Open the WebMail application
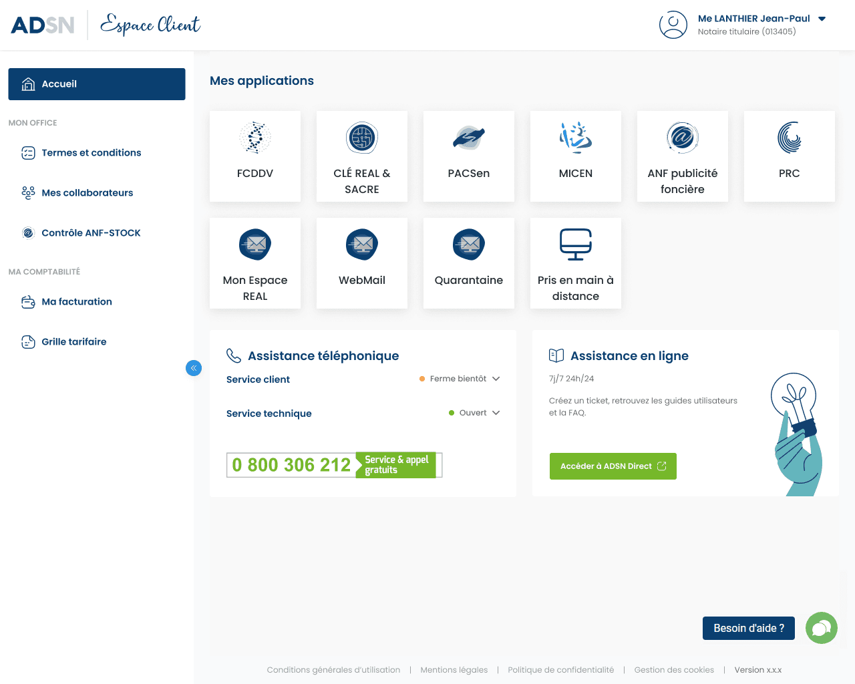855x684 pixels. [x=362, y=263]
